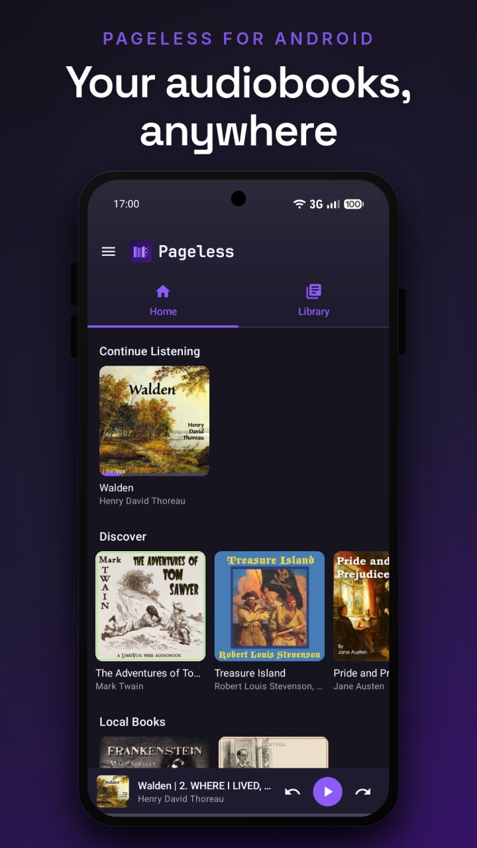
Task: Click the Library tab icon
Action: click(313, 291)
